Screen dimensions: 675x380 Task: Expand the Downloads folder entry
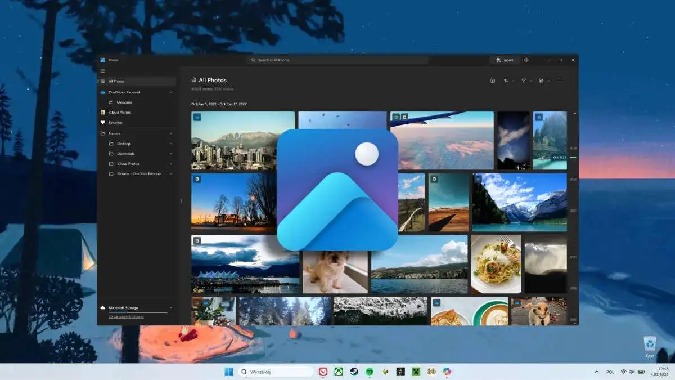coord(172,153)
